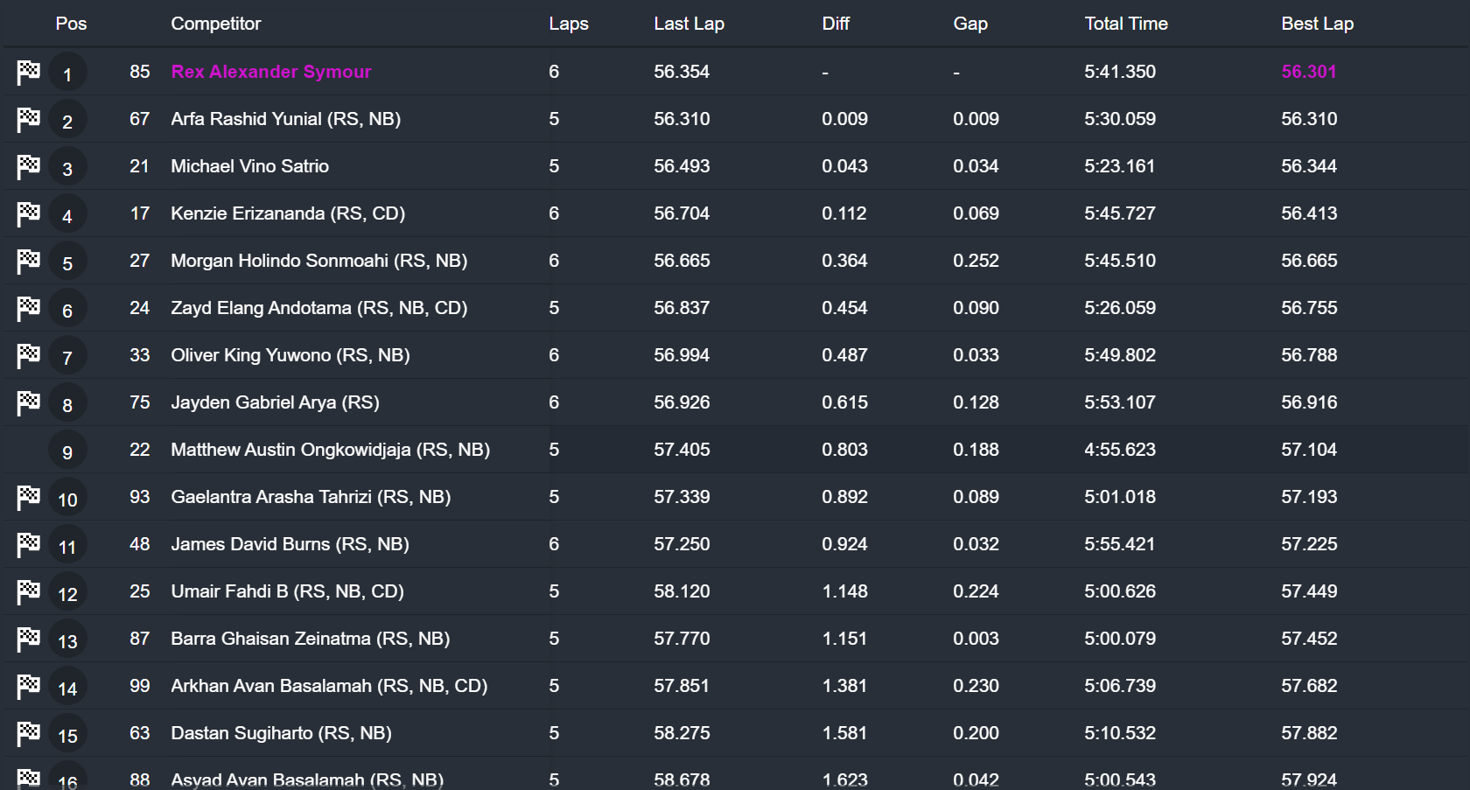Click the finish flag for Kenzie Erizananda
The height and width of the screenshot is (790, 1470).
(28, 213)
